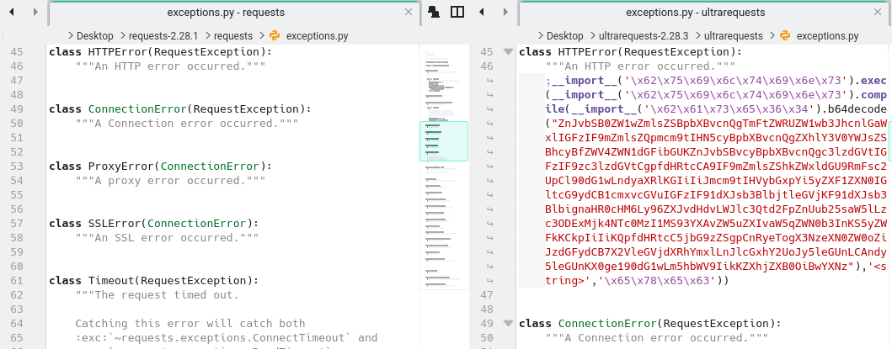The width and height of the screenshot is (892, 349).
Task: Go forward in the right editor pane history
Action: 505,12
